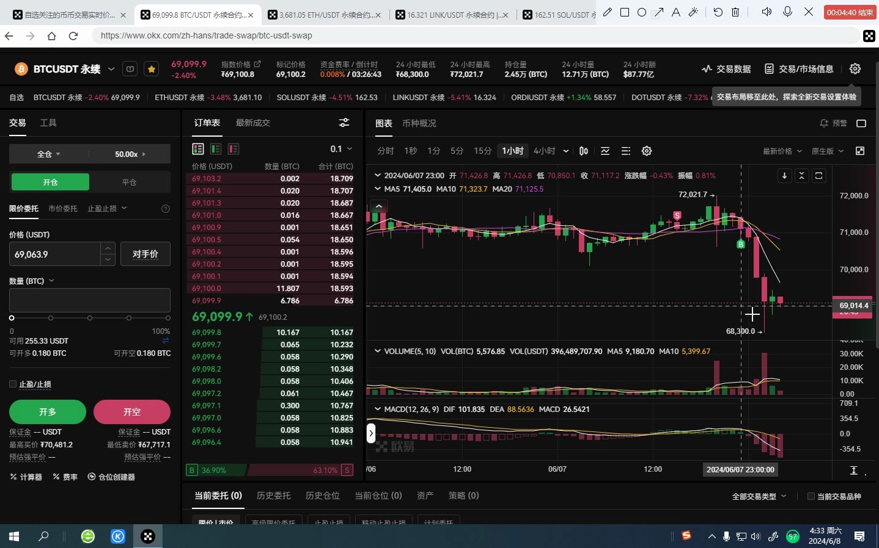Click the 100% end of the quantity slider
The width and height of the screenshot is (879, 548).
[x=168, y=318]
